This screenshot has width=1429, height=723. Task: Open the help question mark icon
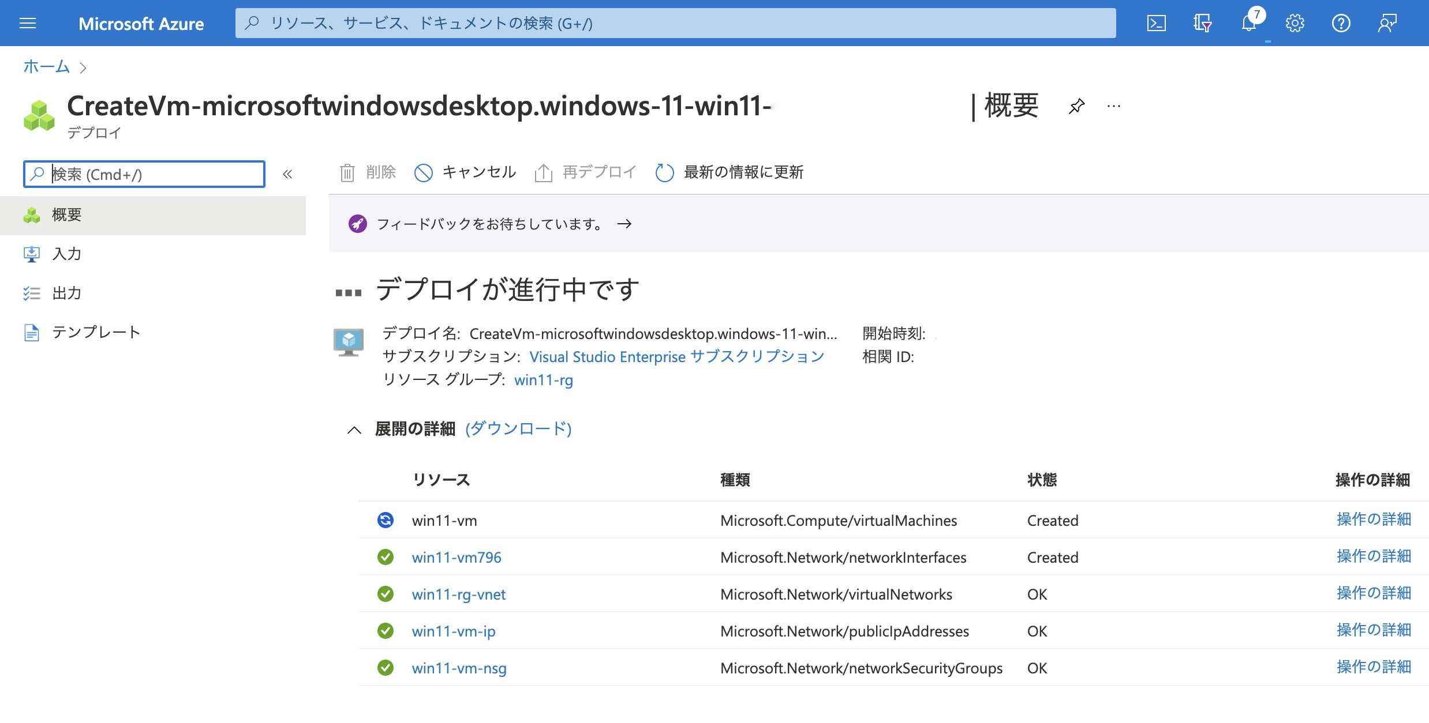1341,23
